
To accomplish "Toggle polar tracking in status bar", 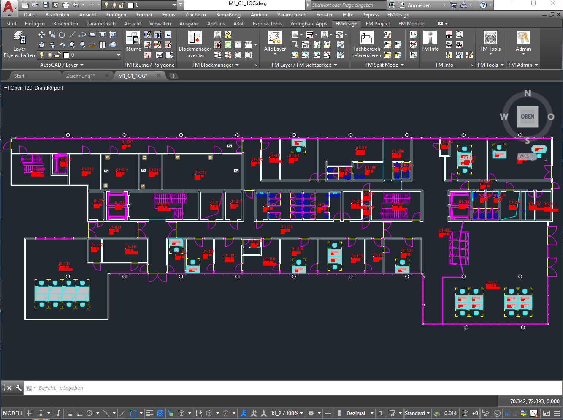I will (x=89, y=413).
